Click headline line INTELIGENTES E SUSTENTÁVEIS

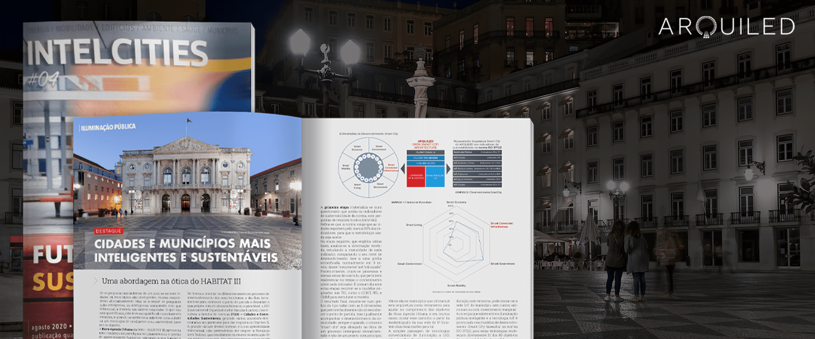pos(186,258)
